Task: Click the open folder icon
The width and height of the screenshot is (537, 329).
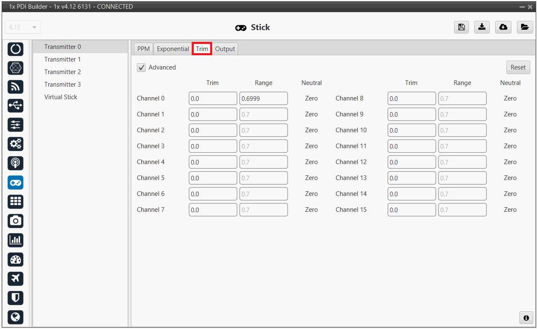Action: (524, 27)
